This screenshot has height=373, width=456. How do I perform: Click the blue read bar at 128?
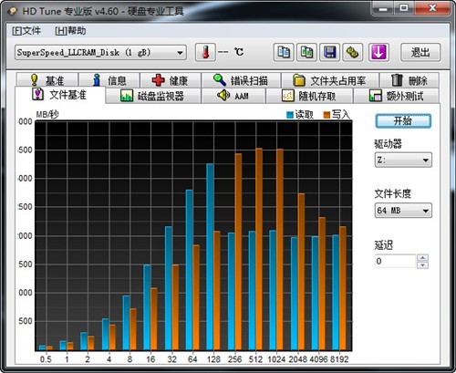[210, 257]
